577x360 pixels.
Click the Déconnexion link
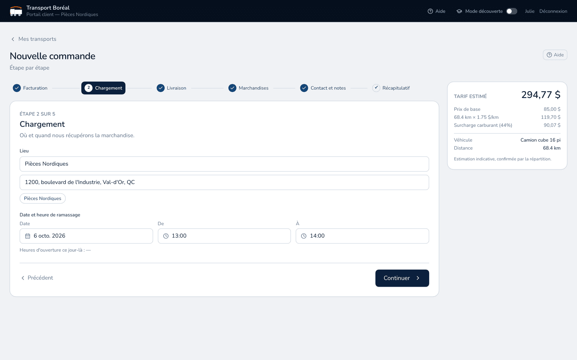(553, 11)
